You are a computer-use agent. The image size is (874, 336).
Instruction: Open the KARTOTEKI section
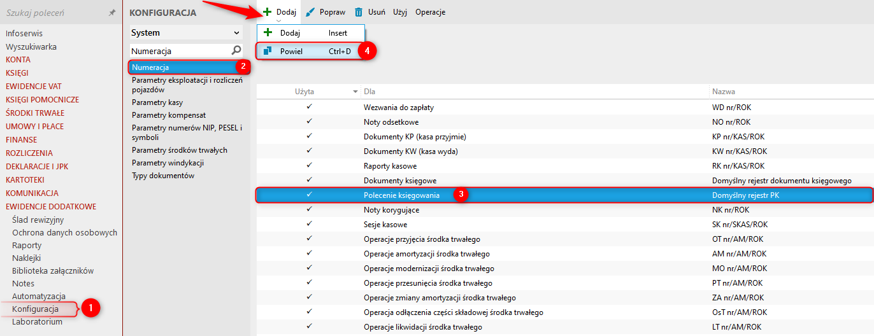(x=25, y=180)
